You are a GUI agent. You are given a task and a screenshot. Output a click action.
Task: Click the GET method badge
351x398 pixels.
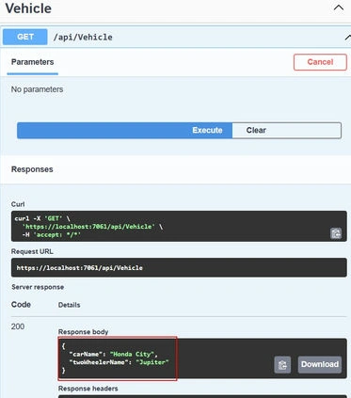(x=25, y=37)
